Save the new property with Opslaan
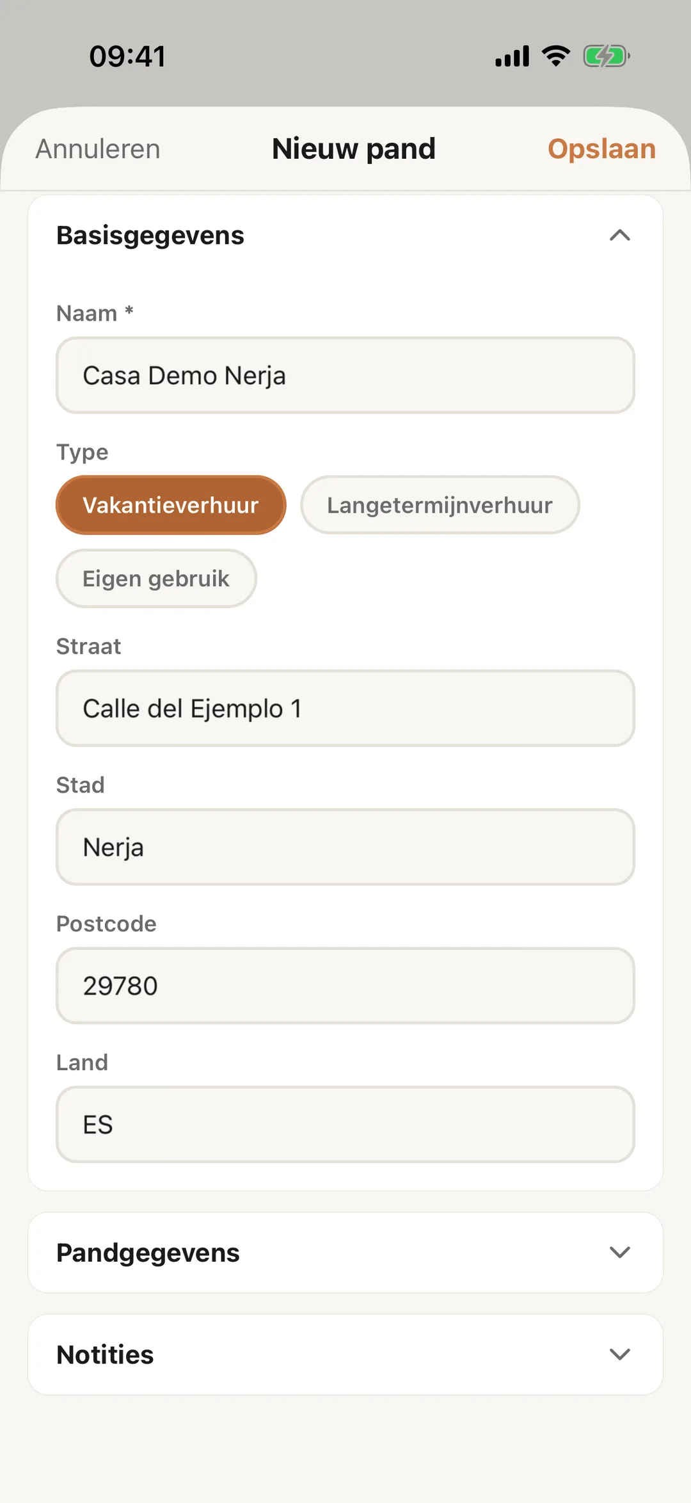Viewport: 691px width, 1503px height. click(x=601, y=149)
